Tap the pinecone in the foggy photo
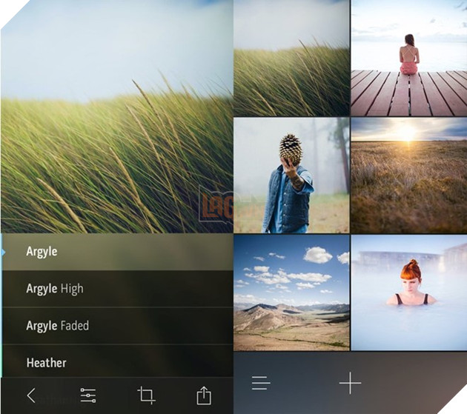This screenshot has width=467, height=414. click(291, 149)
